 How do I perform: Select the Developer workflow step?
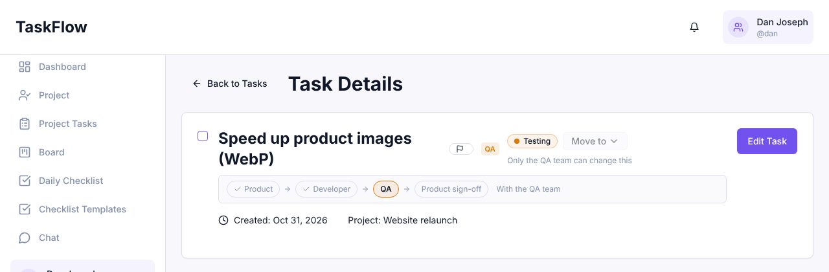click(326, 189)
